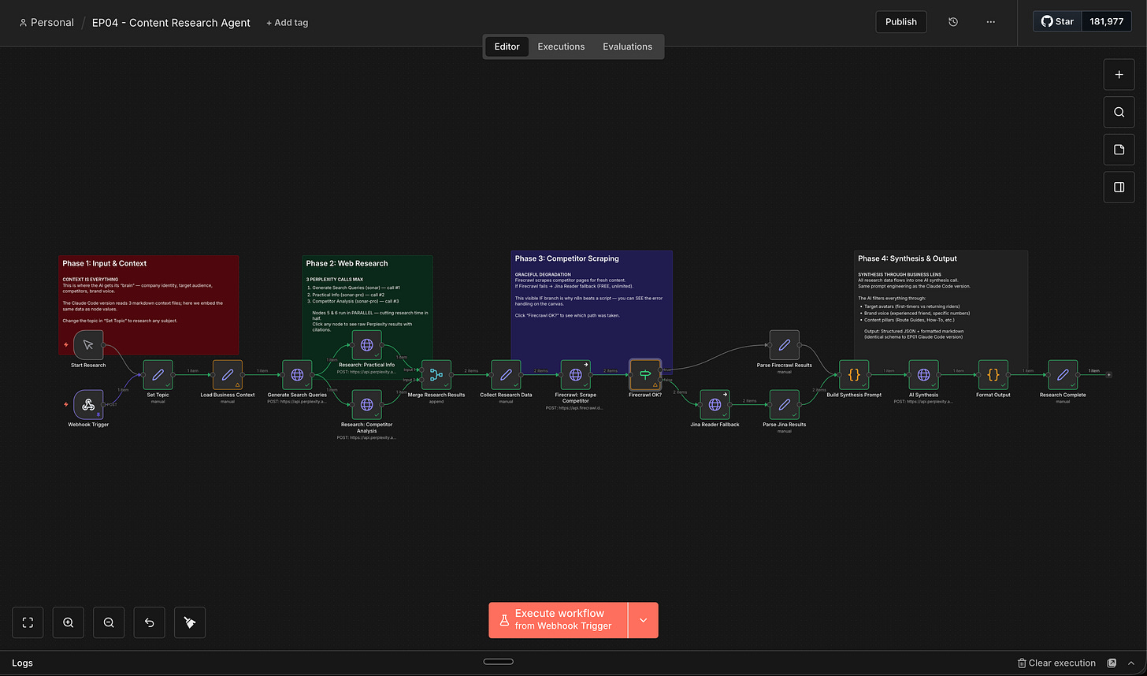This screenshot has width=1147, height=676.
Task: Select the Merge Research Results node
Action: click(436, 375)
